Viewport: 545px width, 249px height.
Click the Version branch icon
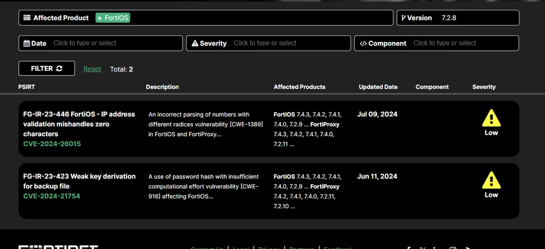[x=403, y=18]
